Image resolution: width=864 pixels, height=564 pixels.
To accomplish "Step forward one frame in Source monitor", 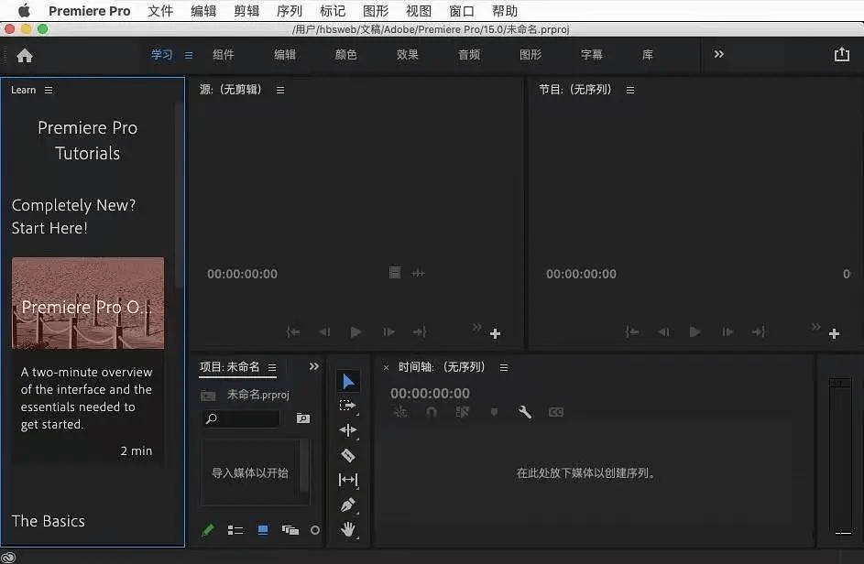I will (388, 331).
